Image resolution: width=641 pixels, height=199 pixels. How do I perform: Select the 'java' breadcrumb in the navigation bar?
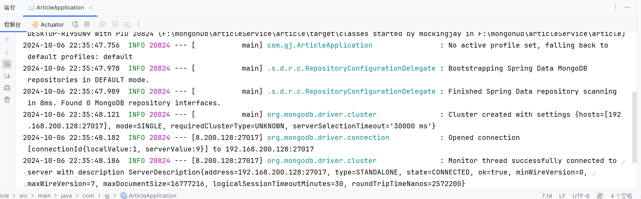point(66,196)
